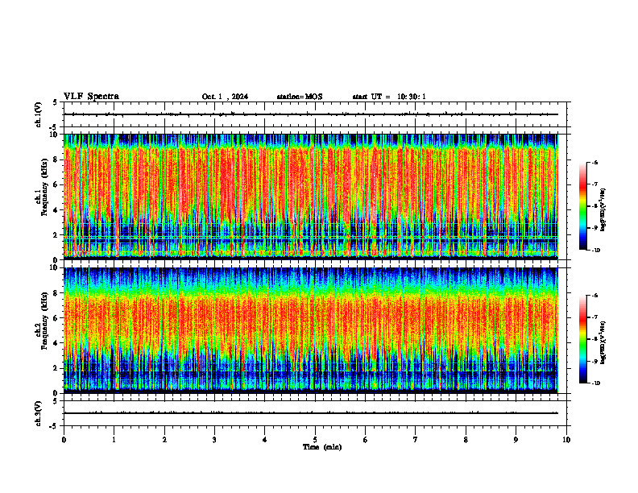Click the time axis tick label "10"
638x493 pixels.
click(566, 440)
